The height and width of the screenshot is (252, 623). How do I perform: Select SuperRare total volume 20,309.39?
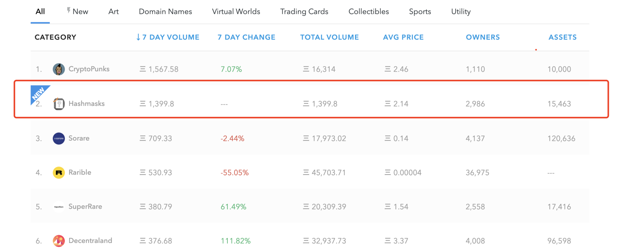pyautogui.click(x=324, y=207)
